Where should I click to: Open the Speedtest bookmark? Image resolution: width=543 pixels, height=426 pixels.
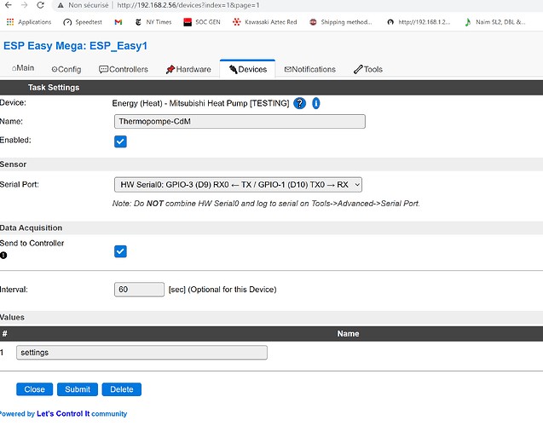[83, 22]
